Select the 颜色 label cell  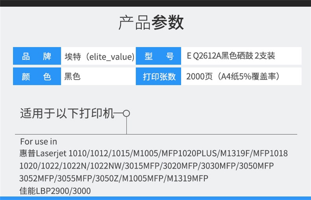37,76
